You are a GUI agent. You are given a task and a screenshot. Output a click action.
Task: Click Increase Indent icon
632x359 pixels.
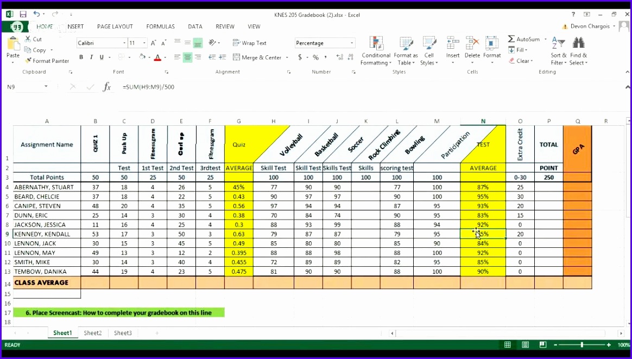pyautogui.click(x=222, y=57)
